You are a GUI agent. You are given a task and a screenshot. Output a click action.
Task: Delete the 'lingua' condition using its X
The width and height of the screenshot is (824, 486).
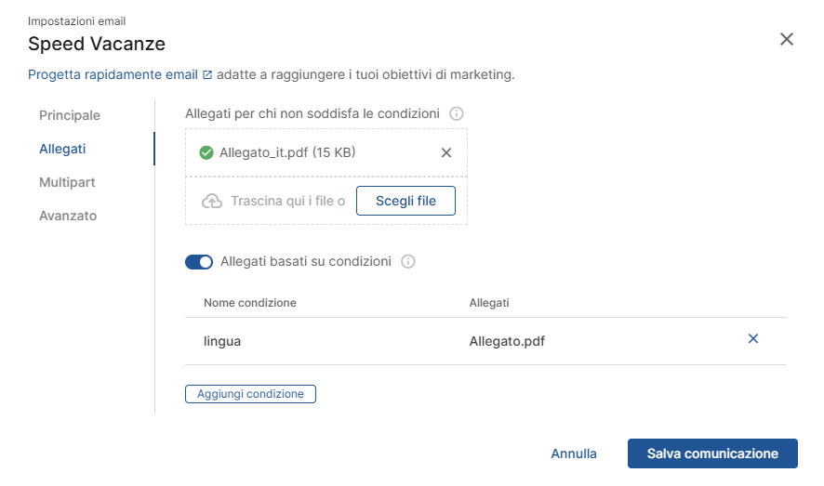click(753, 339)
